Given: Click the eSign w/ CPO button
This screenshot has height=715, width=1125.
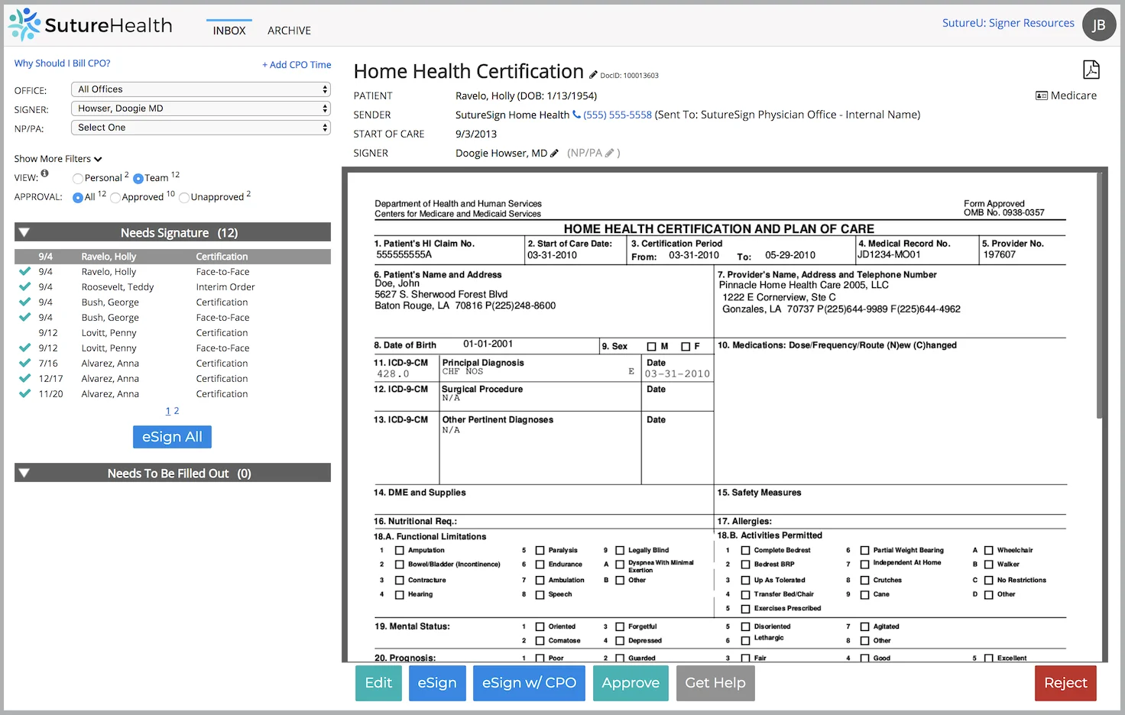Looking at the screenshot, I should (x=529, y=683).
